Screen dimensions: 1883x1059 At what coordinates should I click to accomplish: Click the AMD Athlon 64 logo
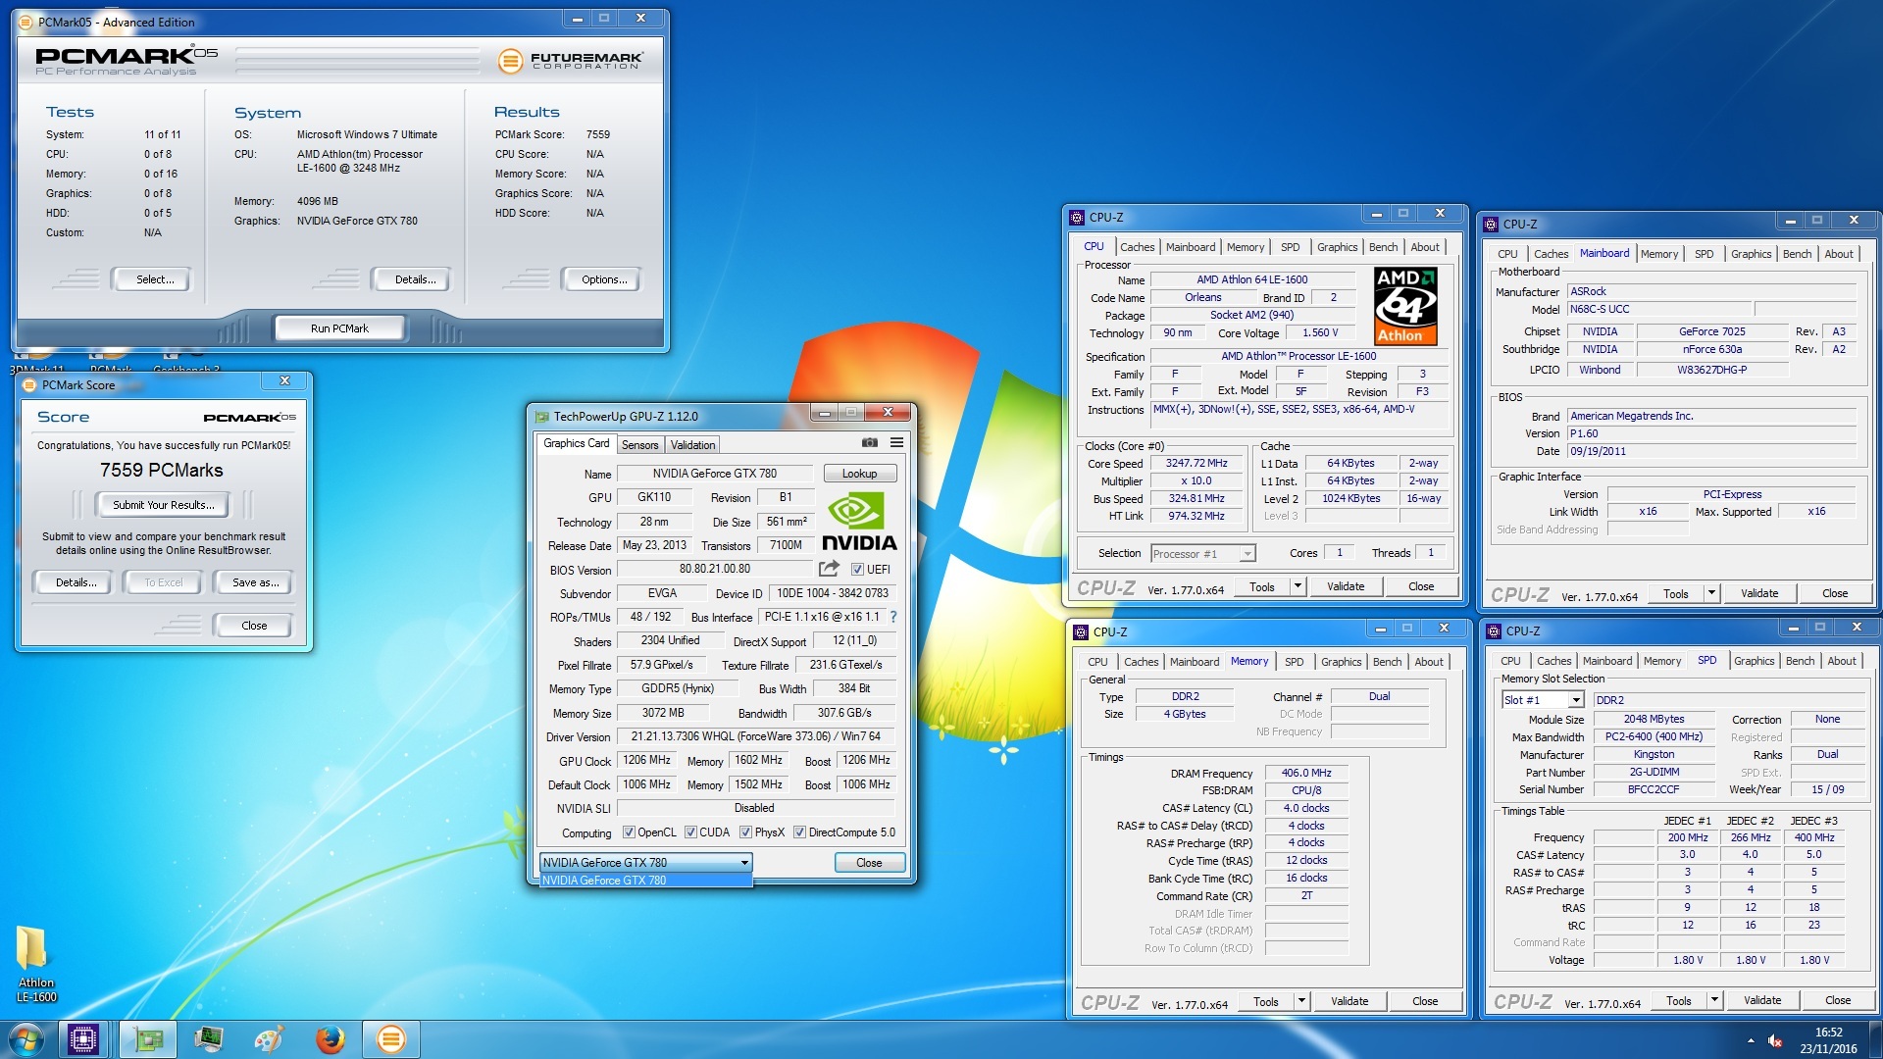[x=1405, y=306]
